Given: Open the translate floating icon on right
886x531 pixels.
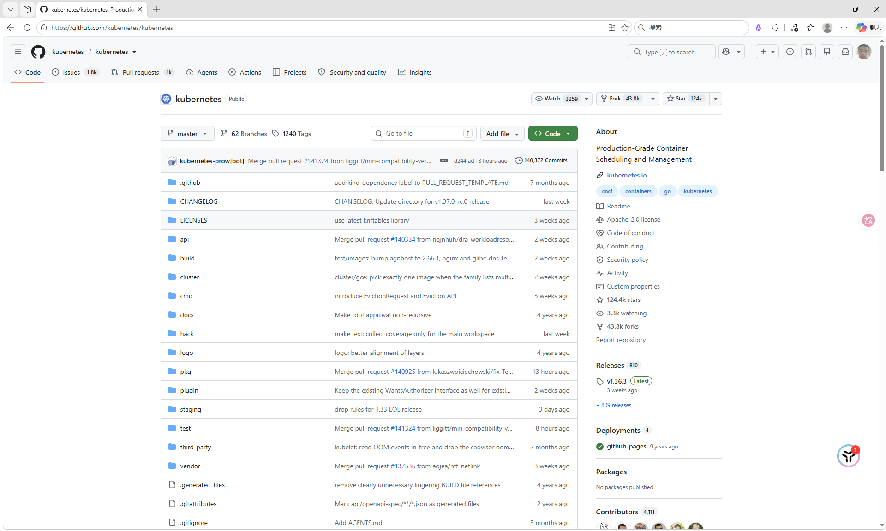Looking at the screenshot, I should 868,220.
